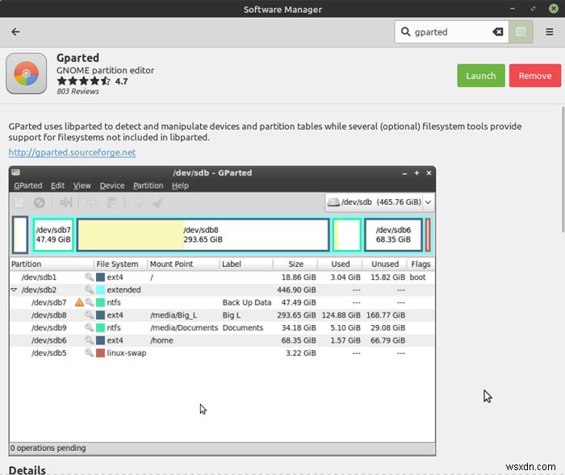Open the hamburger menu in Software Manager
The width and height of the screenshot is (565, 475).
[x=549, y=31]
